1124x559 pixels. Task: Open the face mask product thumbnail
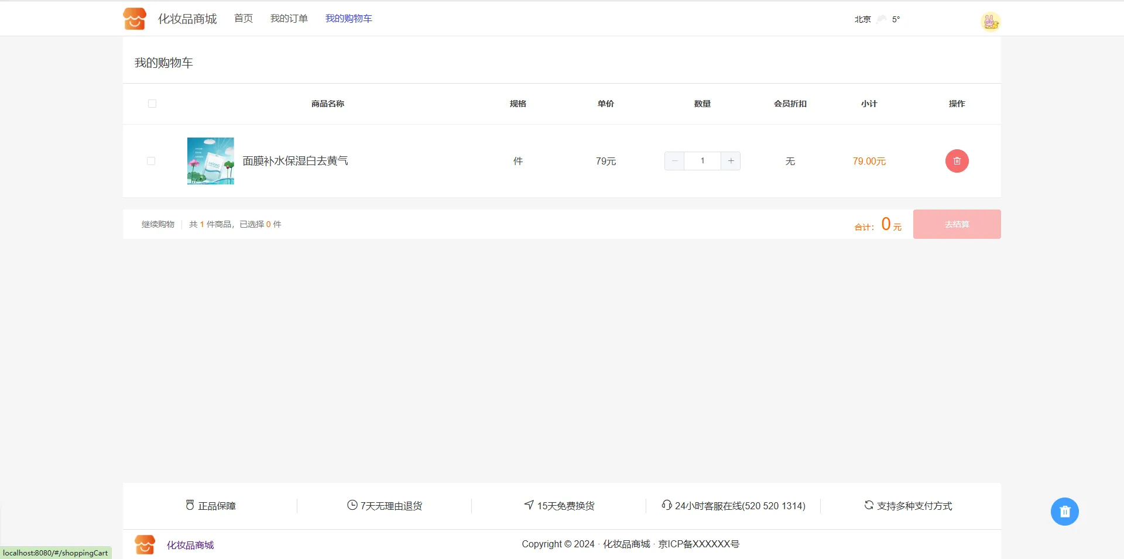point(211,161)
